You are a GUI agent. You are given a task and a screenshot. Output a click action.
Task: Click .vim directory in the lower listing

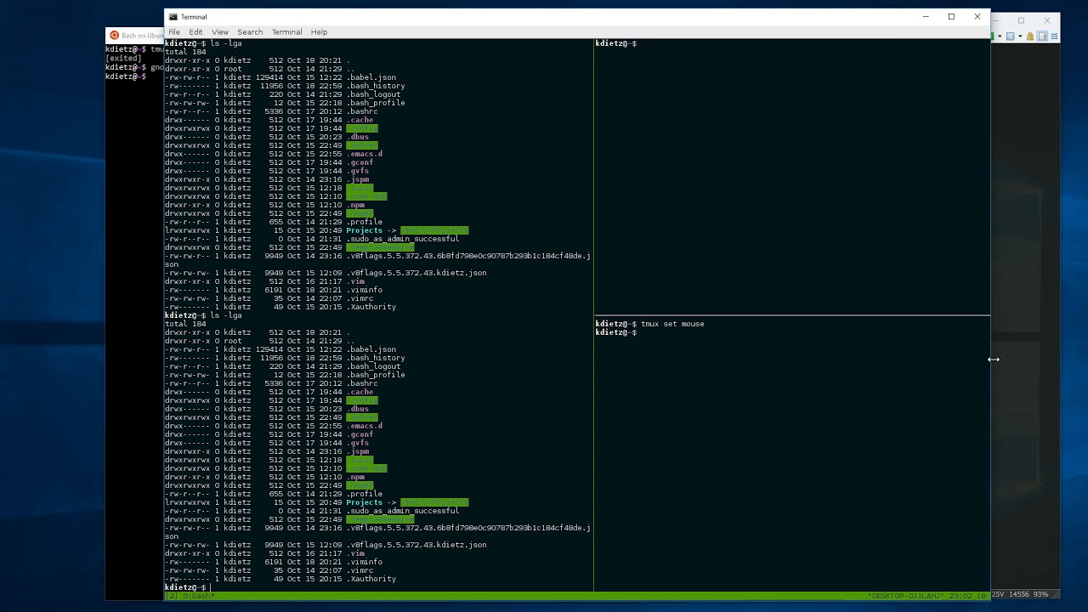(355, 553)
